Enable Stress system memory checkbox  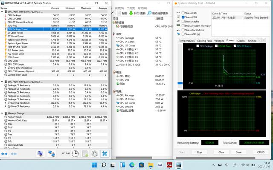coord(183,25)
